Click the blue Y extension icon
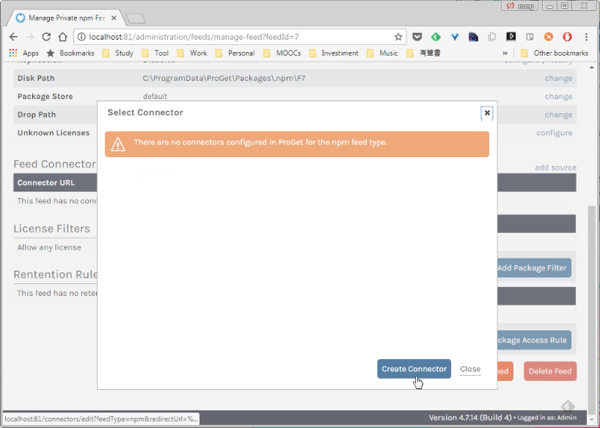Viewport: 600px width, 428px height. click(x=455, y=37)
